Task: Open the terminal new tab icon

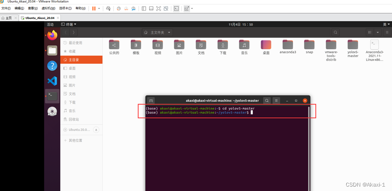Action: 151,101
